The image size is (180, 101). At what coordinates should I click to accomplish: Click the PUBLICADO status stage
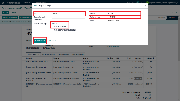(x=172, y=18)
